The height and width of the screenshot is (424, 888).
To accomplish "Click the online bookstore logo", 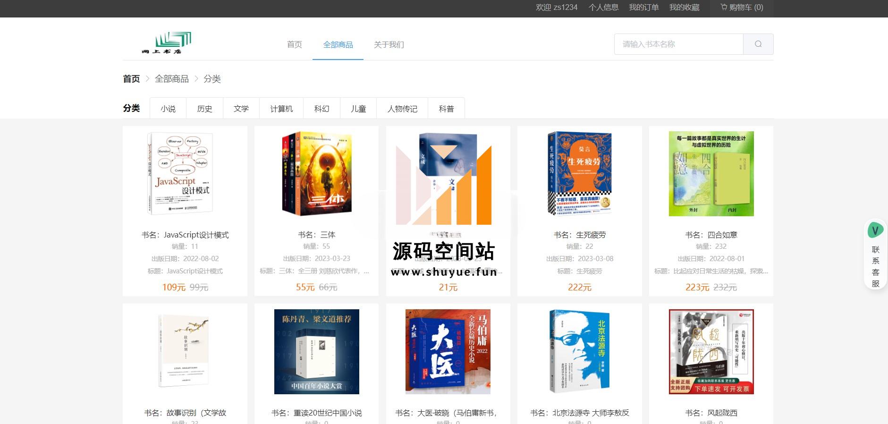I will 167,43.
